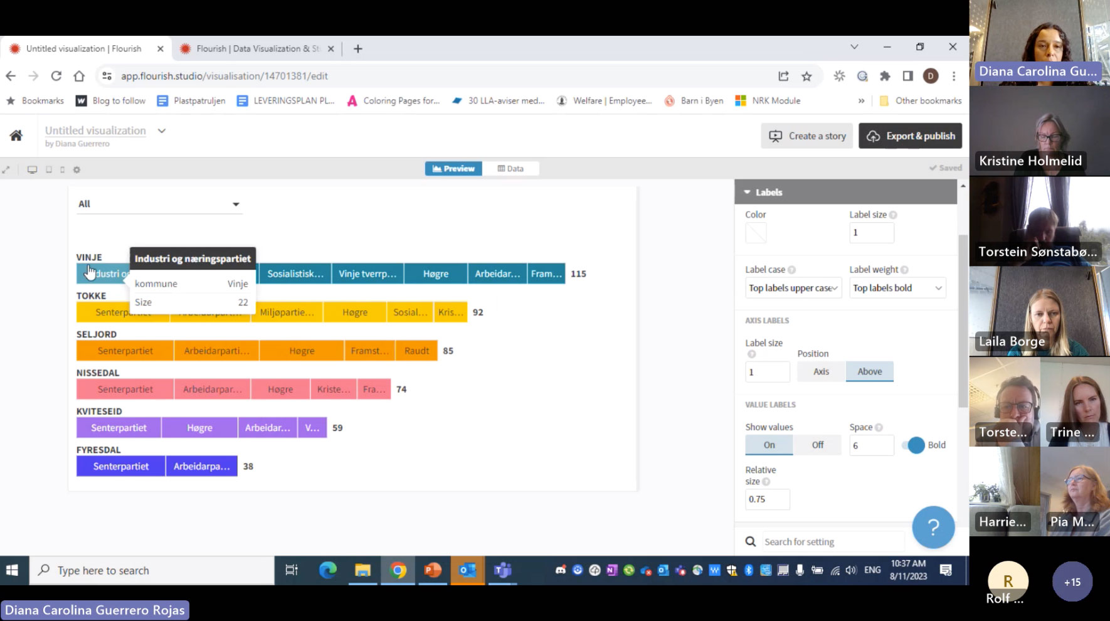Click the Export & publish button
This screenshot has width=1110, height=621.
point(910,136)
